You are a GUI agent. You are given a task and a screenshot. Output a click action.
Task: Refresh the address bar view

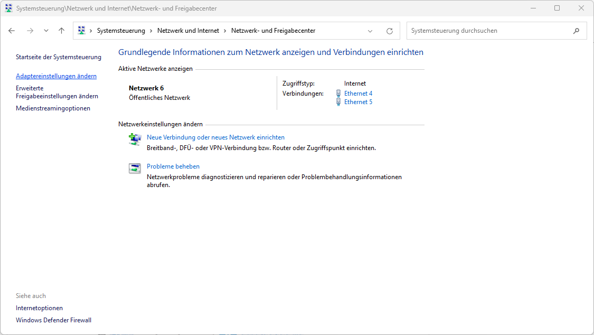390,31
